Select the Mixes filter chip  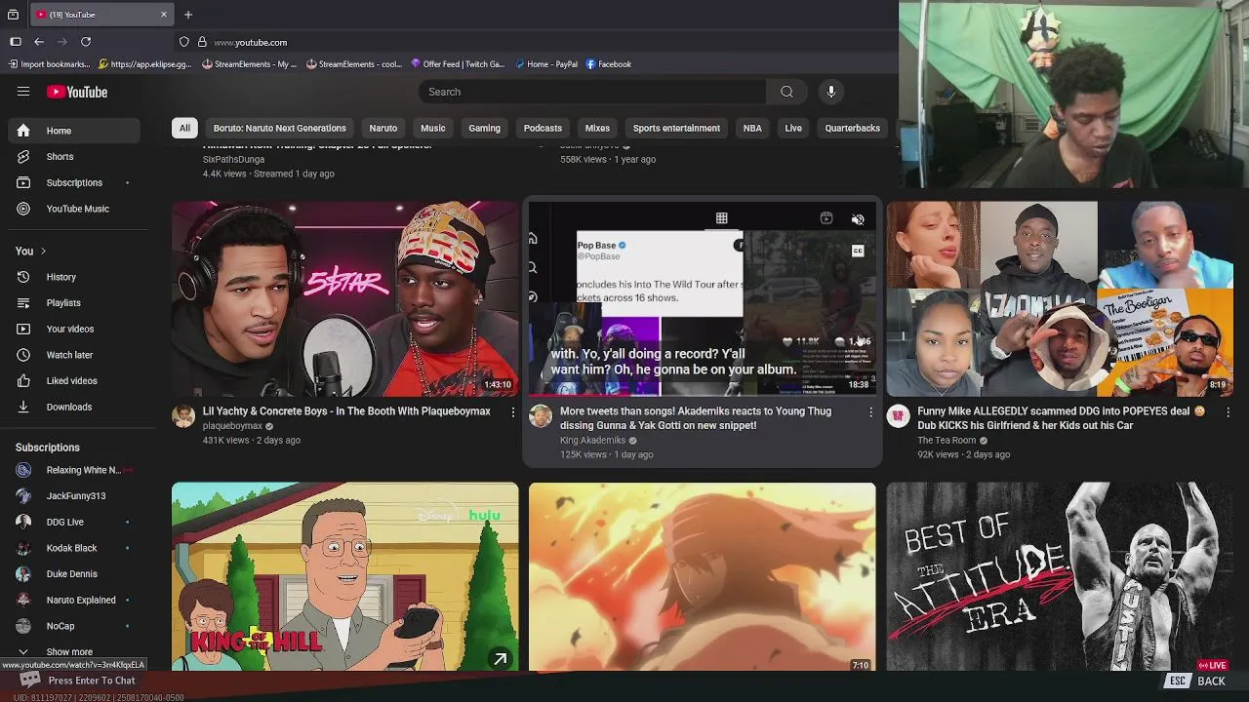pyautogui.click(x=597, y=128)
